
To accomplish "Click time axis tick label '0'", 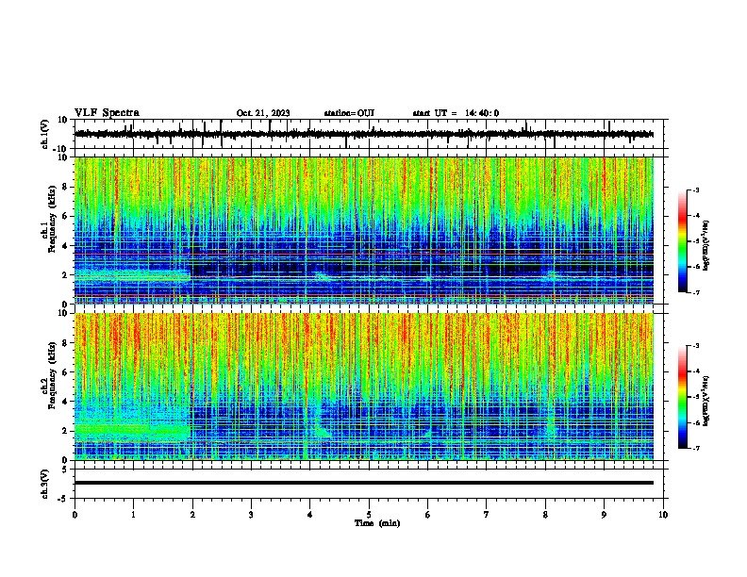I will click(x=75, y=515).
